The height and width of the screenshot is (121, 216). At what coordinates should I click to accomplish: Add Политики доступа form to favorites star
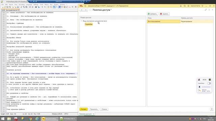point(90,10)
